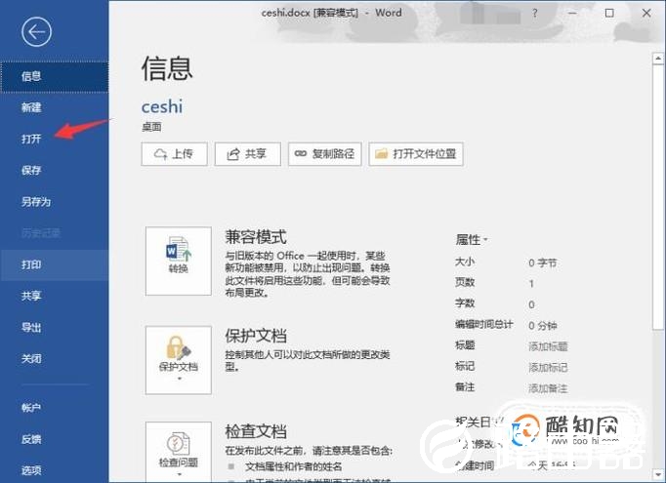Image resolution: width=666 pixels, height=483 pixels.
Task: Open the 信息 menu item
Action: point(55,77)
